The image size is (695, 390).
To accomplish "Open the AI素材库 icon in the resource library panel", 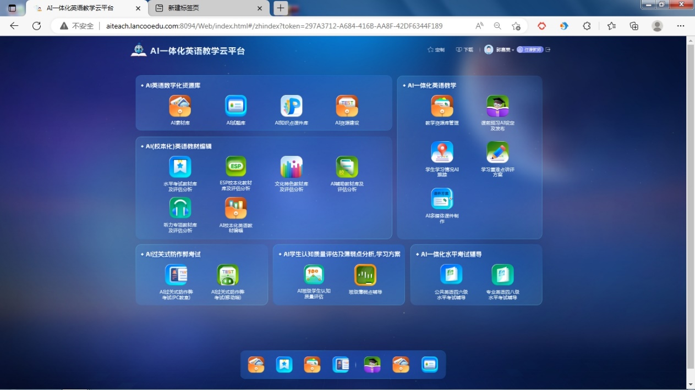I will pyautogui.click(x=180, y=106).
